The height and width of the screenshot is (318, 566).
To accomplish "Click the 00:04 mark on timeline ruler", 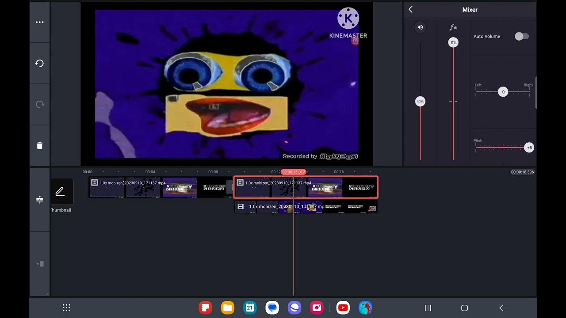I will pos(150,172).
